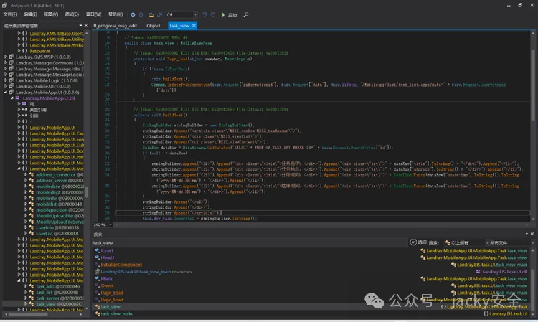This screenshot has width=538, height=322.
Task: Click the task_list class icon in tree
Action: 31,292
